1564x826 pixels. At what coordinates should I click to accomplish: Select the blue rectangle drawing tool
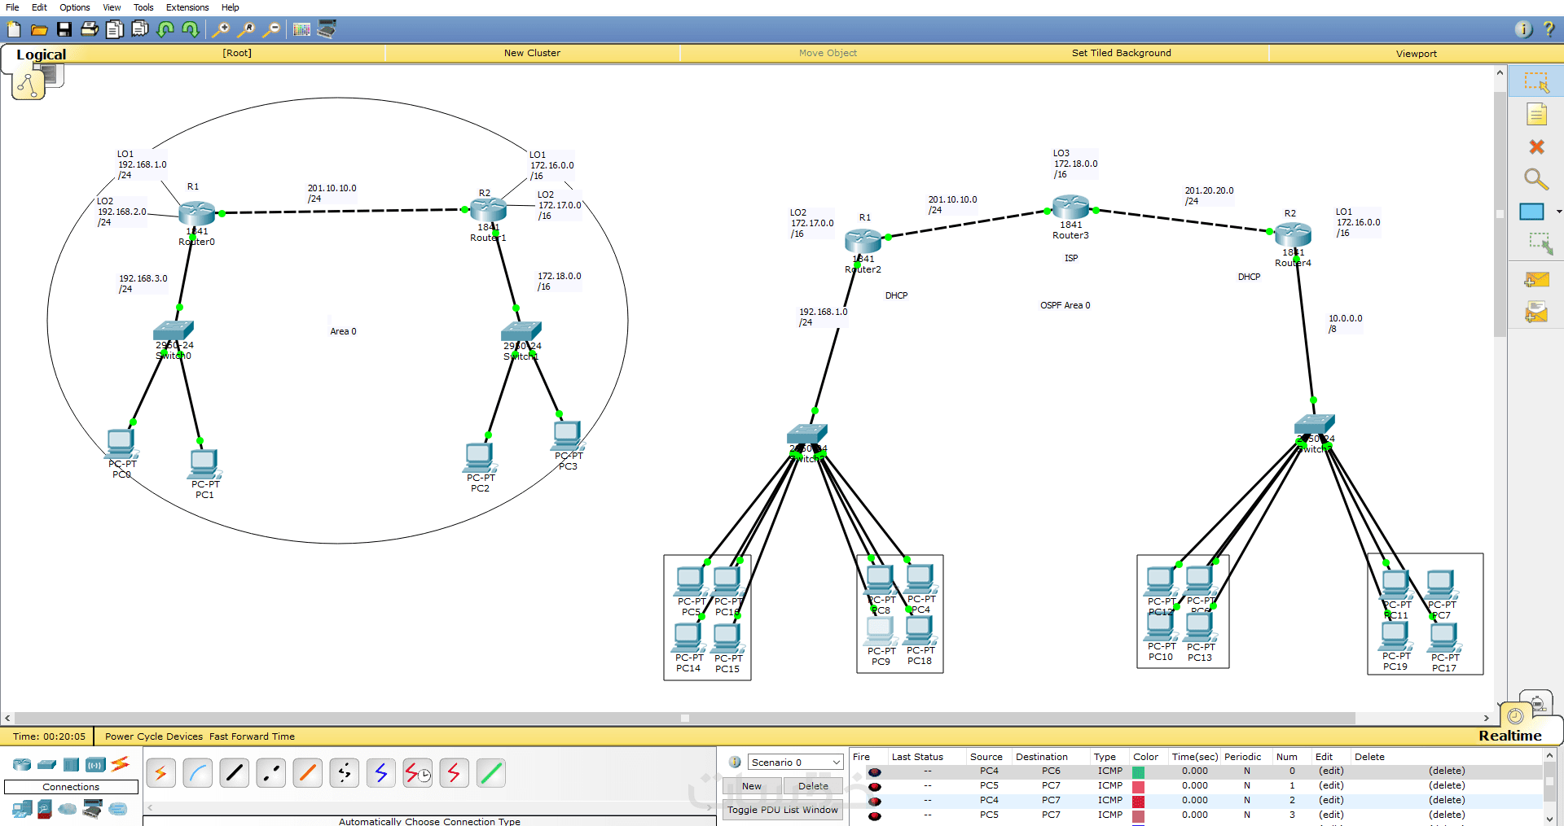pyautogui.click(x=1532, y=212)
